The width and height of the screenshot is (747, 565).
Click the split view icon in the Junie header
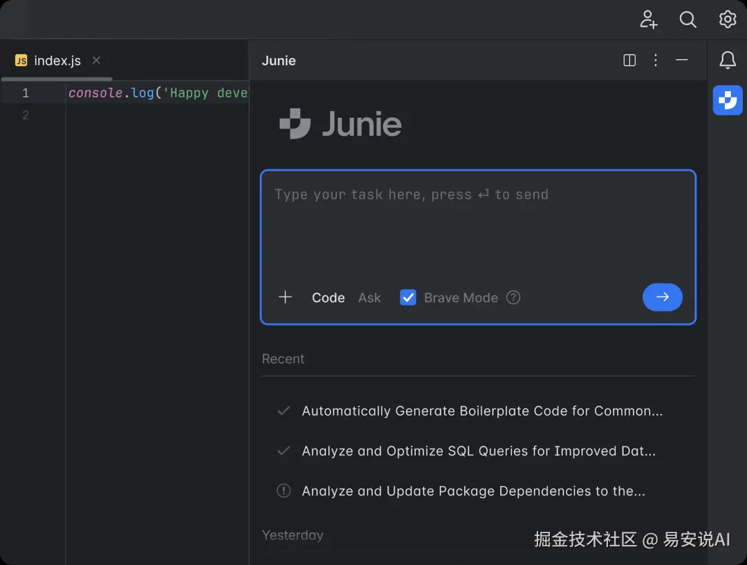pyautogui.click(x=629, y=60)
